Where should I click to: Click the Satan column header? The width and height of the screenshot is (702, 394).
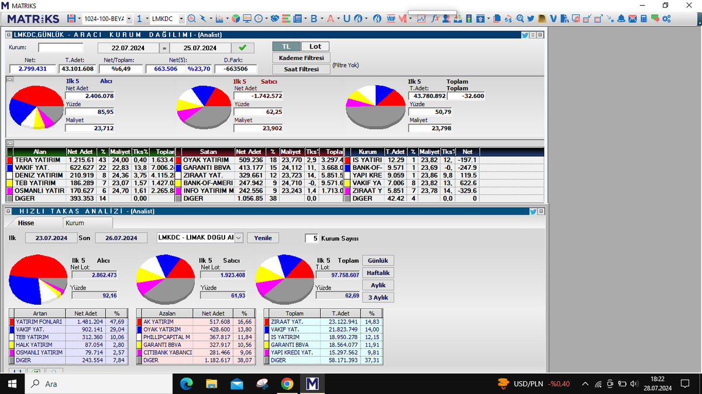pos(208,151)
